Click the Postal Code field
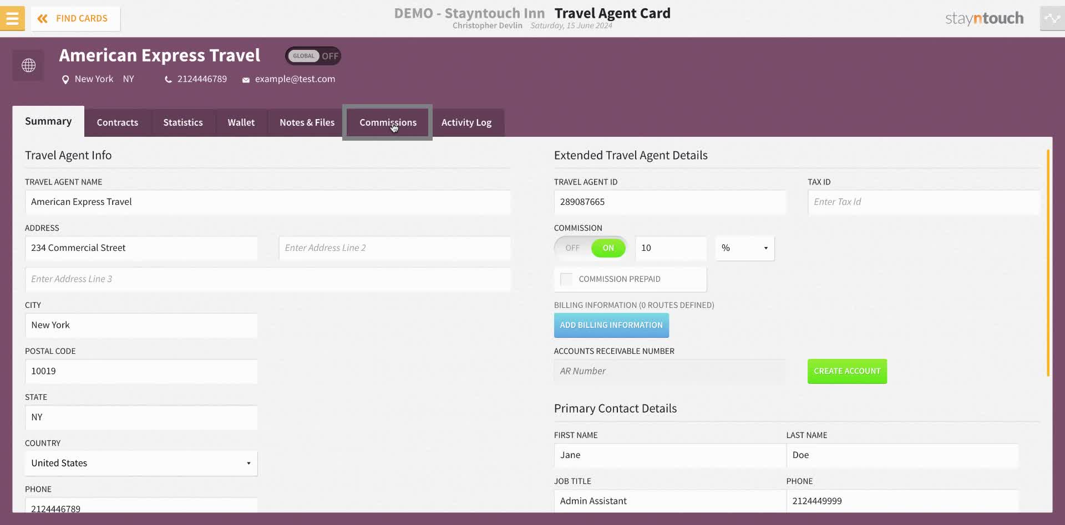Screen dimensions: 1065x525 pyautogui.click(x=141, y=372)
